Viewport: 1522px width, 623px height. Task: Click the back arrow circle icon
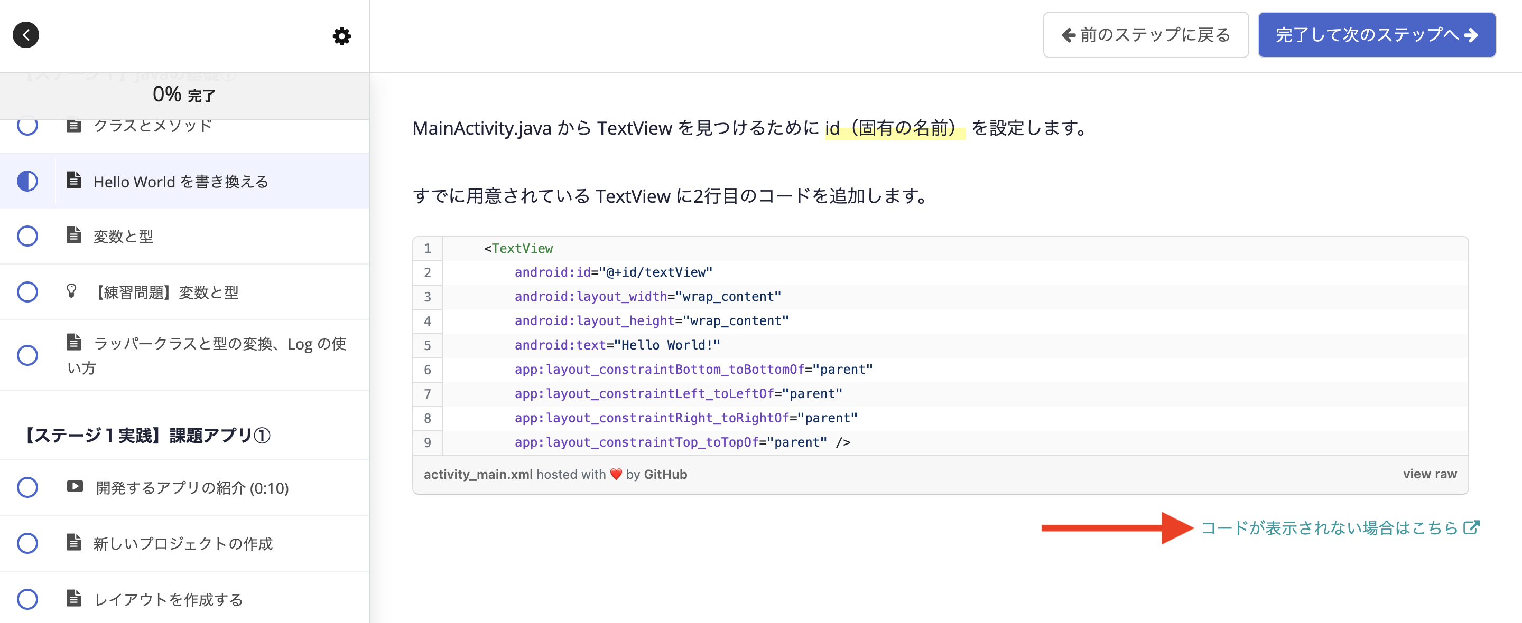[26, 35]
